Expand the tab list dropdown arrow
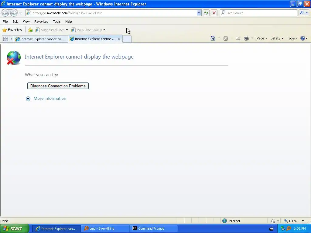 pos(11,39)
